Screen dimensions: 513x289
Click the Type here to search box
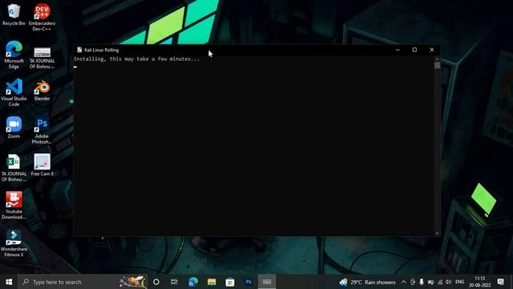point(83,282)
